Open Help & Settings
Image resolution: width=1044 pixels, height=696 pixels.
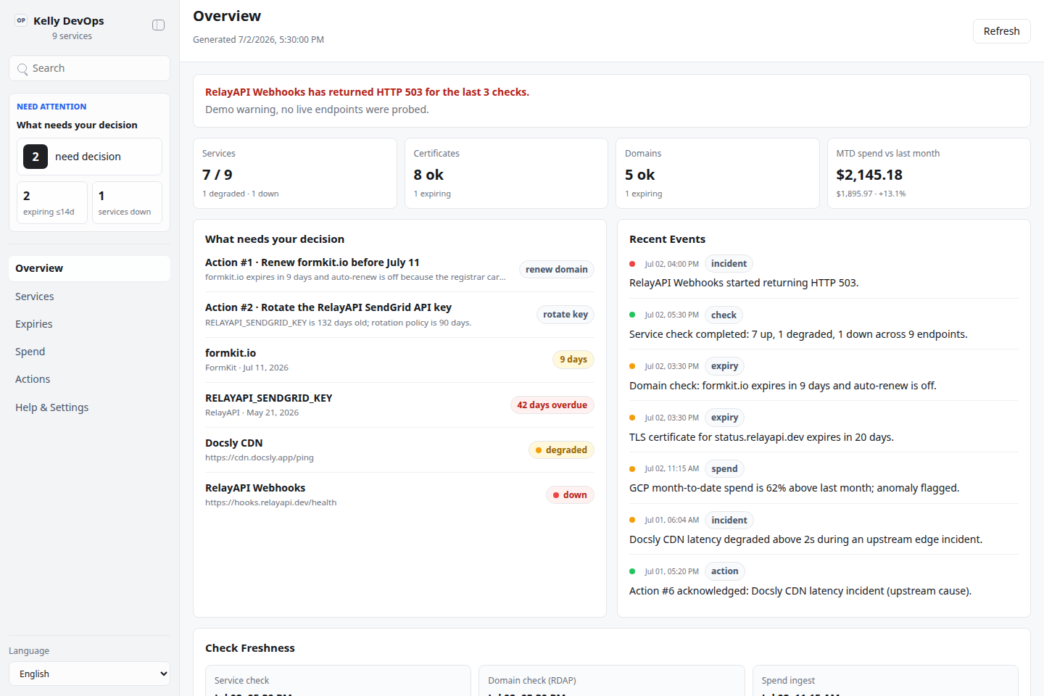pyautogui.click(x=89, y=407)
